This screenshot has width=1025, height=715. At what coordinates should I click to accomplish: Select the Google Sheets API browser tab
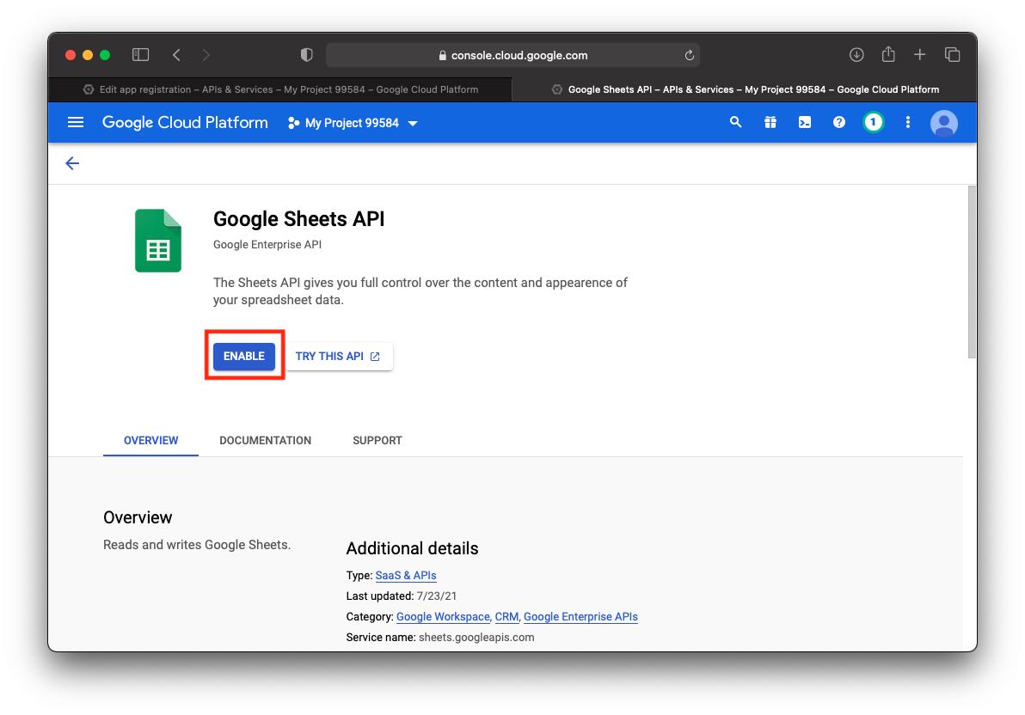[x=745, y=89]
